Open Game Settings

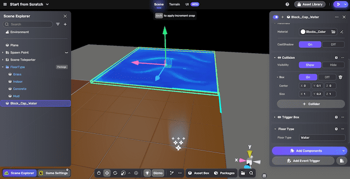coord(54,173)
